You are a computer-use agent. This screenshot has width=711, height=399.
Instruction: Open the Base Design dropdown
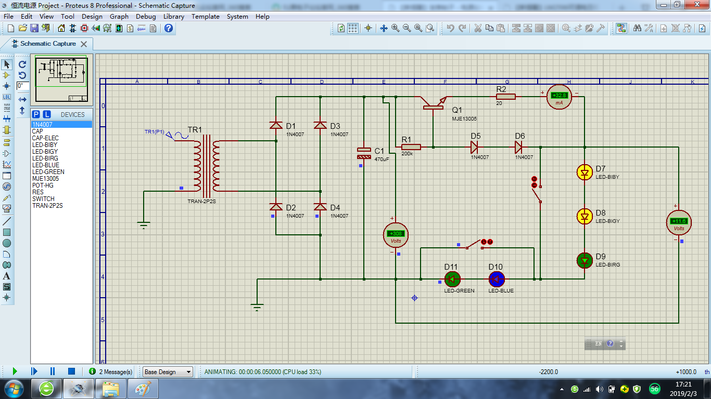168,372
